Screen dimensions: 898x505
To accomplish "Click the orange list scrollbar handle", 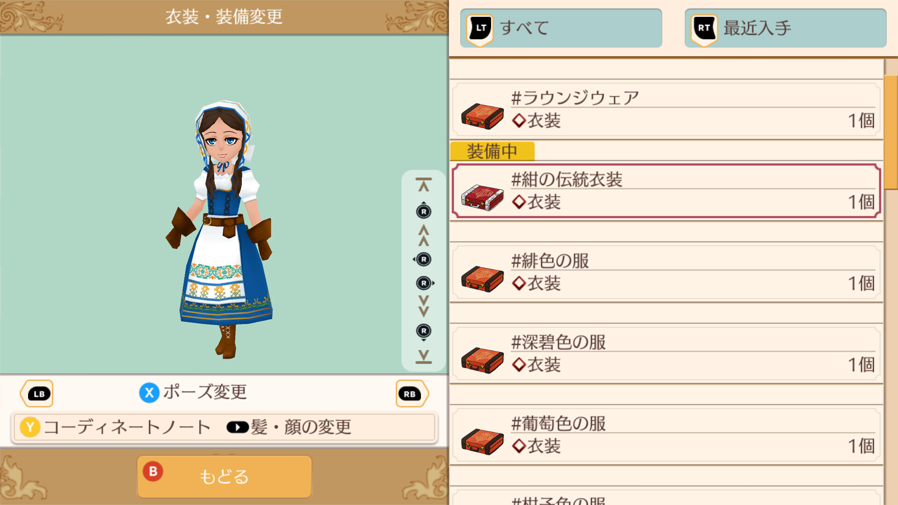I will [891, 132].
